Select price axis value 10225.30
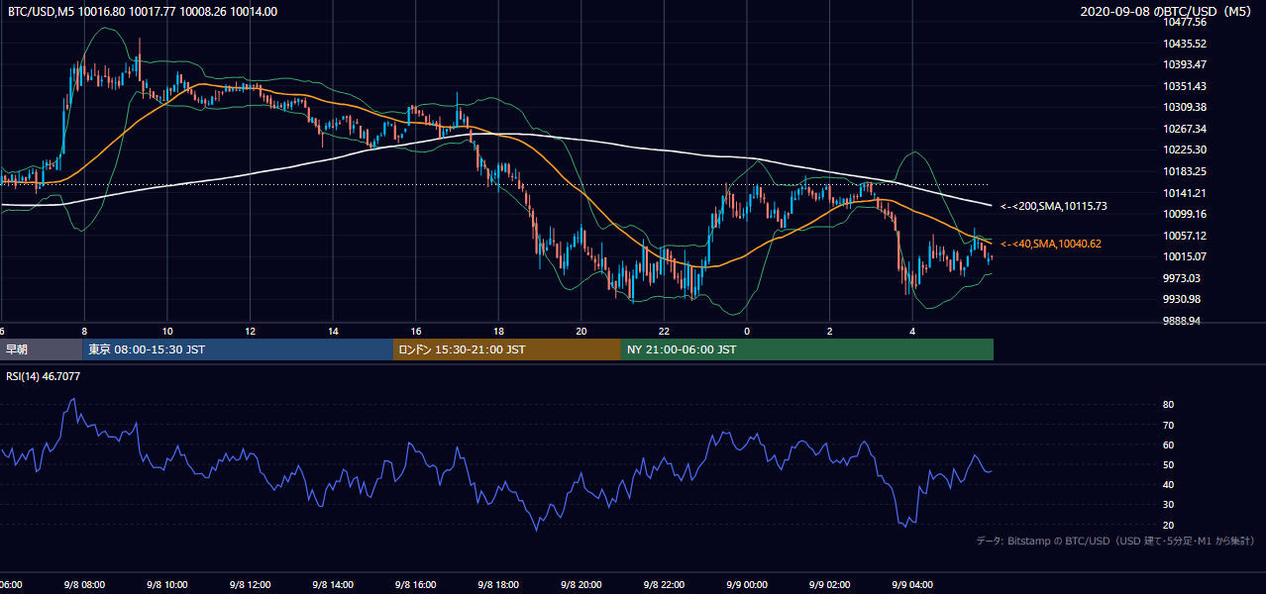This screenshot has height=594, width=1266. (1184, 149)
